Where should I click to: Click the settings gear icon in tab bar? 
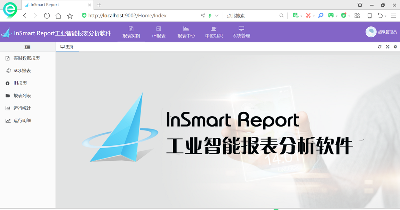(395, 47)
